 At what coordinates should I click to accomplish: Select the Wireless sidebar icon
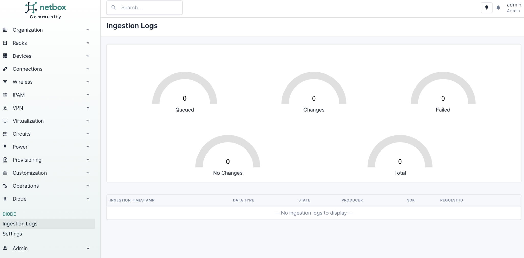point(5,82)
